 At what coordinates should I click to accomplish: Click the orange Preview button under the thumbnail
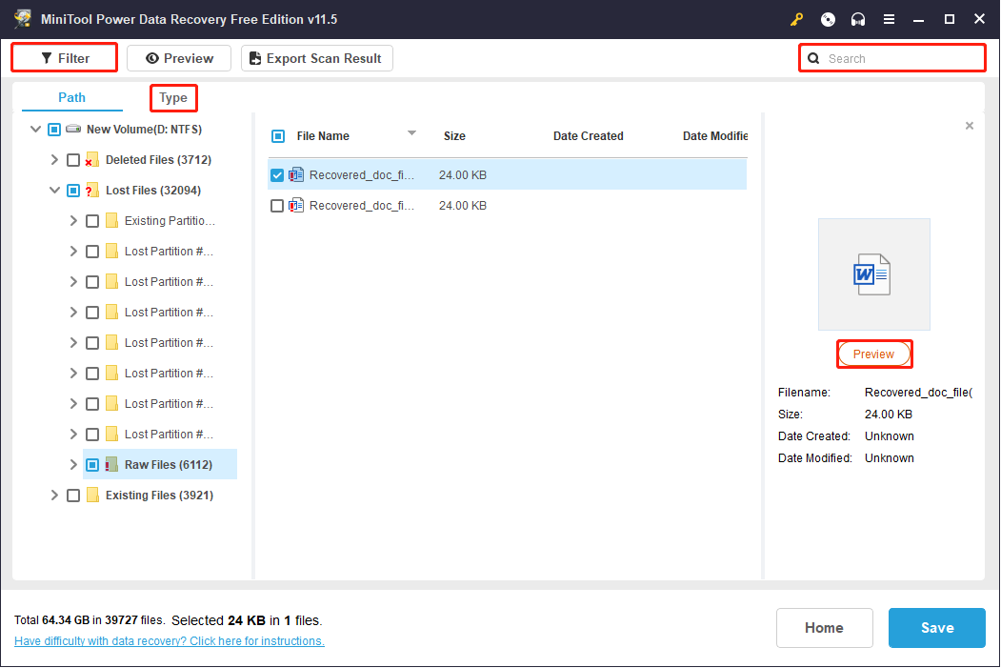874,354
